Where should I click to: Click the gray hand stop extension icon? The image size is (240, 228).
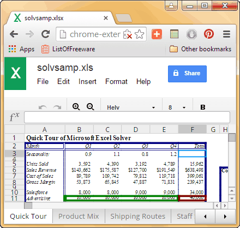pos(191,34)
